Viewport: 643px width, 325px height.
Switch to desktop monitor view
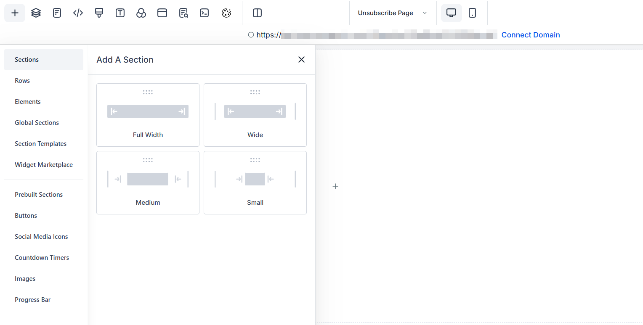(451, 13)
